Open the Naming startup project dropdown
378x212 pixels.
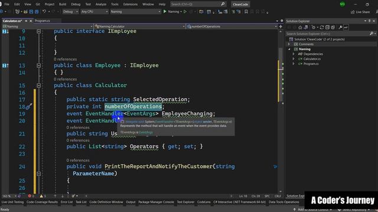(136, 12)
